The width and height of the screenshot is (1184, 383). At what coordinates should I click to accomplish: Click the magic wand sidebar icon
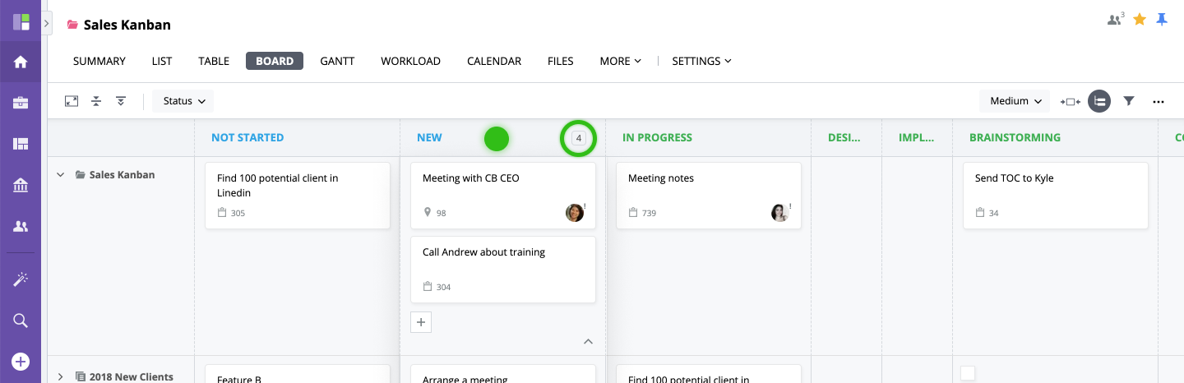[x=21, y=279]
